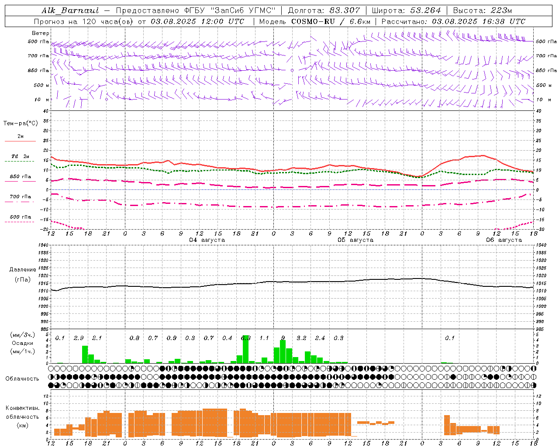Viewport: 559px width, 447px height.
Task: Click the "06 августа" date label
Action: [x=504, y=240]
